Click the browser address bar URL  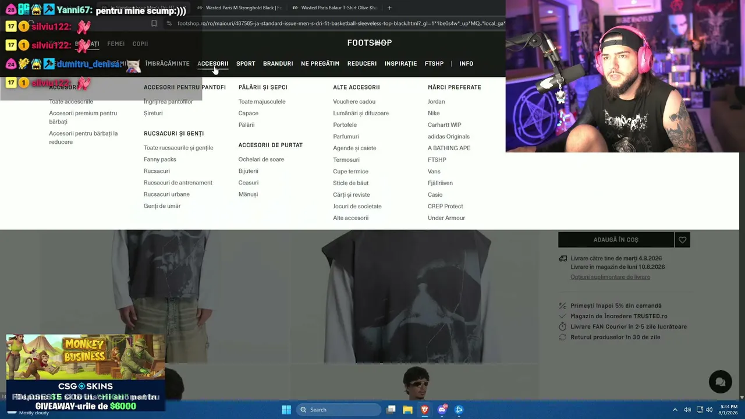pyautogui.click(x=341, y=23)
